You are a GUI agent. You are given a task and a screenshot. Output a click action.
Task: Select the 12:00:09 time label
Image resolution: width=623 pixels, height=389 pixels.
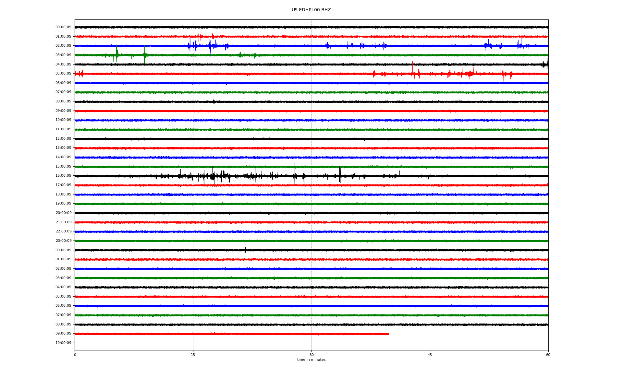pos(63,139)
